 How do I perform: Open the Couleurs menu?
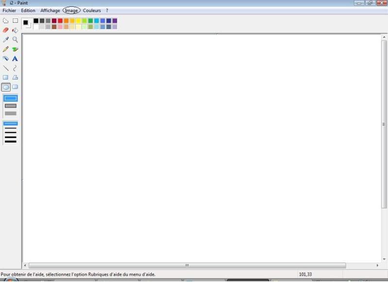pyautogui.click(x=92, y=11)
